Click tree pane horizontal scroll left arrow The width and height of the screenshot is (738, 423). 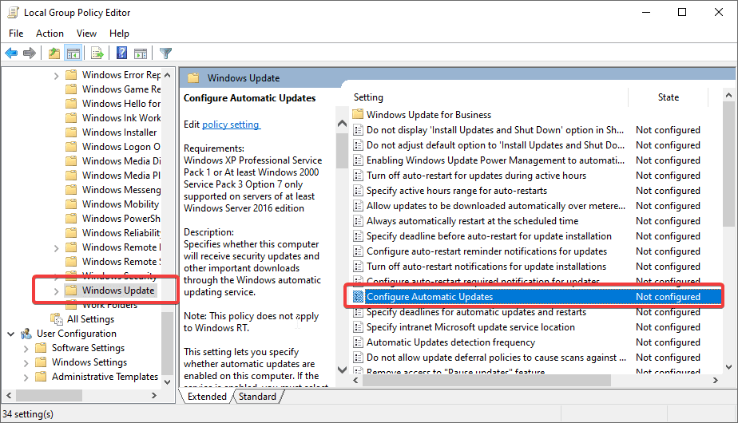(9, 395)
